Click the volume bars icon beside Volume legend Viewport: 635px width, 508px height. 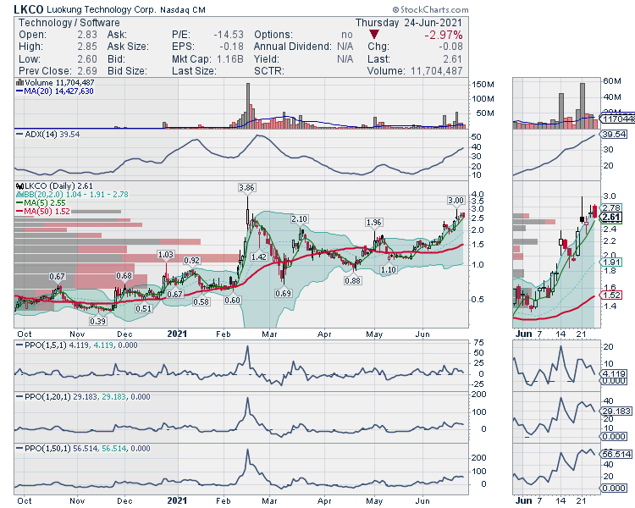pos(19,82)
